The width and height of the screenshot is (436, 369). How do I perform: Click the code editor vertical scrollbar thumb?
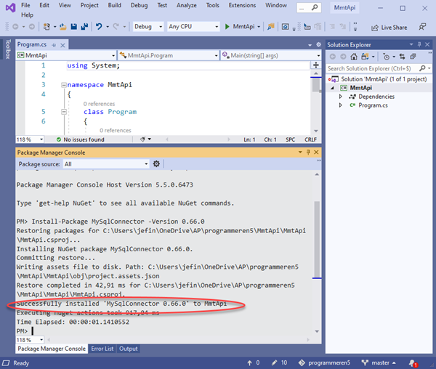316,85
